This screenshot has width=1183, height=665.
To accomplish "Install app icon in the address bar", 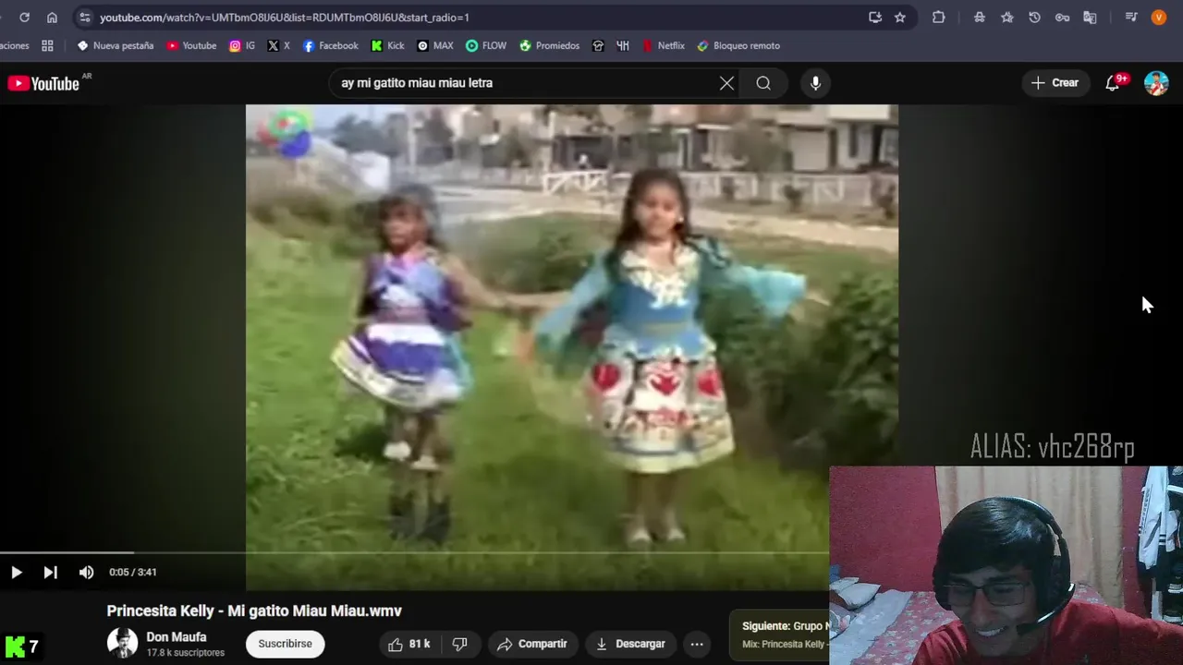I will point(874,18).
